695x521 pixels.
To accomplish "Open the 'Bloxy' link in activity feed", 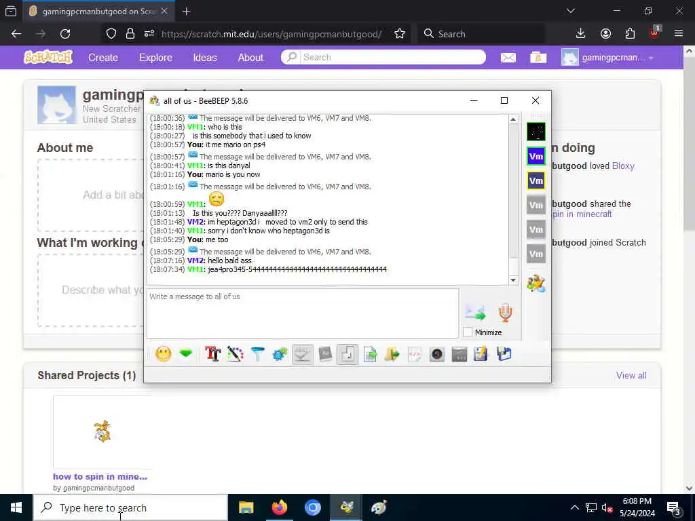I will (623, 166).
